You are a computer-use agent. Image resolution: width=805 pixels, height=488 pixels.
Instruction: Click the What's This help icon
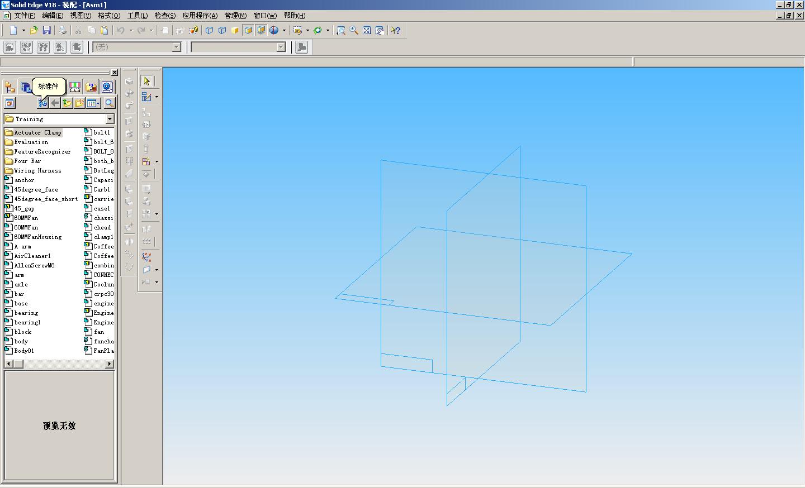[395, 30]
